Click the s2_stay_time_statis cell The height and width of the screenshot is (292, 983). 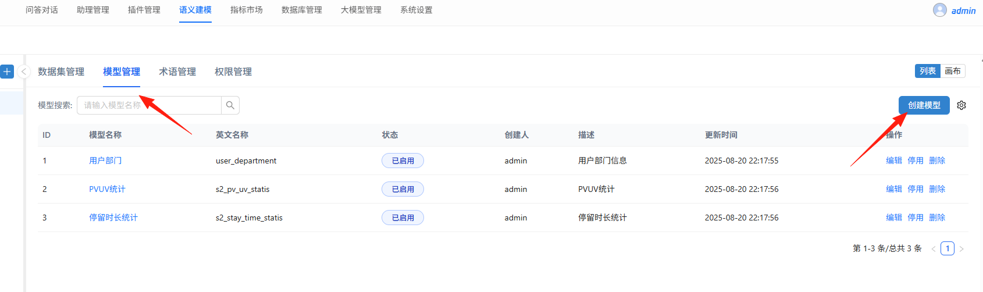[249, 218]
